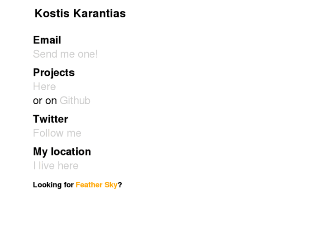Image resolution: width=329 pixels, height=247 pixels.
Task: Open the Github link
Action: (x=75, y=101)
